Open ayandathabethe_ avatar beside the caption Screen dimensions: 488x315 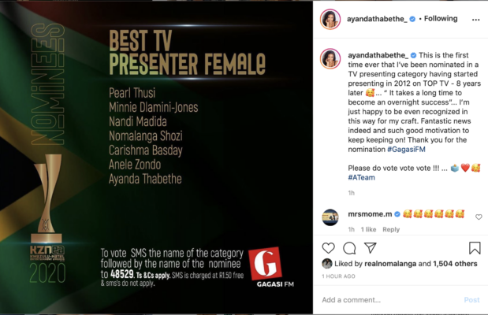click(x=330, y=59)
